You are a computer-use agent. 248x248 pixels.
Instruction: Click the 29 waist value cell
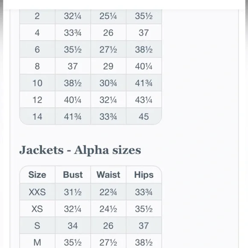[x=108, y=66]
